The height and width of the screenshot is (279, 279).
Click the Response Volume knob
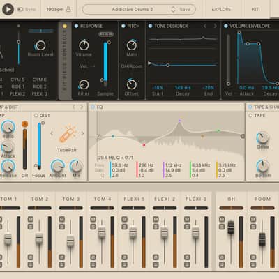coord(84,45)
